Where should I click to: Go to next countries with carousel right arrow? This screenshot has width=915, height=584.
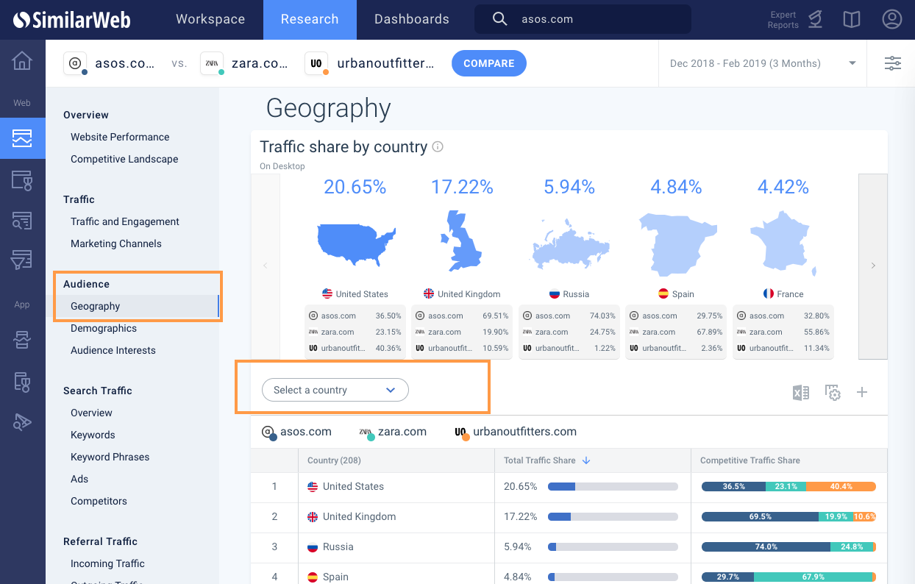pyautogui.click(x=873, y=266)
